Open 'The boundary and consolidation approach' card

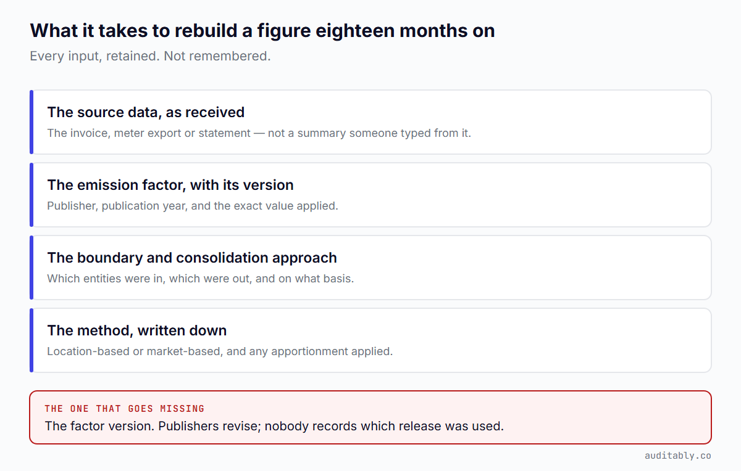[371, 268]
